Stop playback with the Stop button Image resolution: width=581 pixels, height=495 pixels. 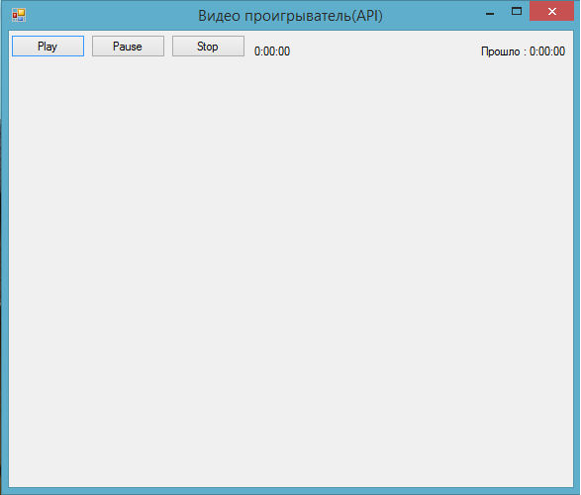click(x=208, y=47)
